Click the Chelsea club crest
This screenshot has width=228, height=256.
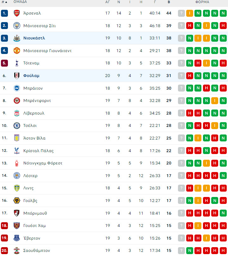coord(17,126)
